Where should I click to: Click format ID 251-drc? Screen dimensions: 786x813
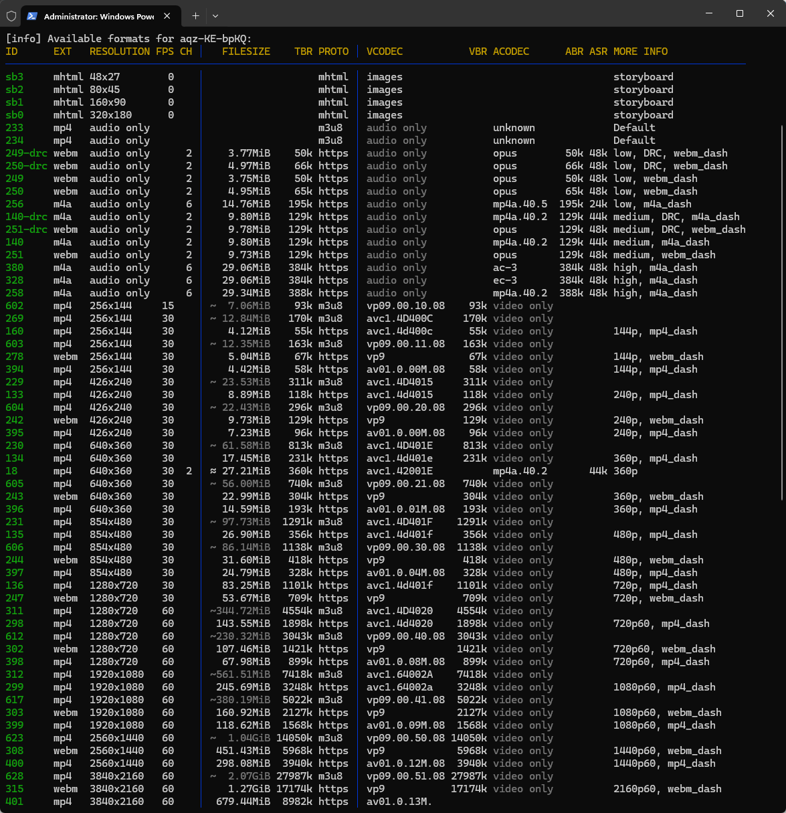pyautogui.click(x=27, y=230)
